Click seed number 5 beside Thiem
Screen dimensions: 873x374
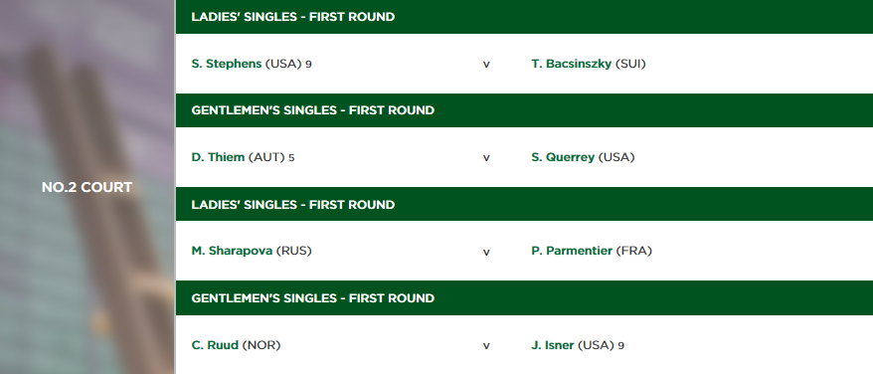click(x=291, y=158)
